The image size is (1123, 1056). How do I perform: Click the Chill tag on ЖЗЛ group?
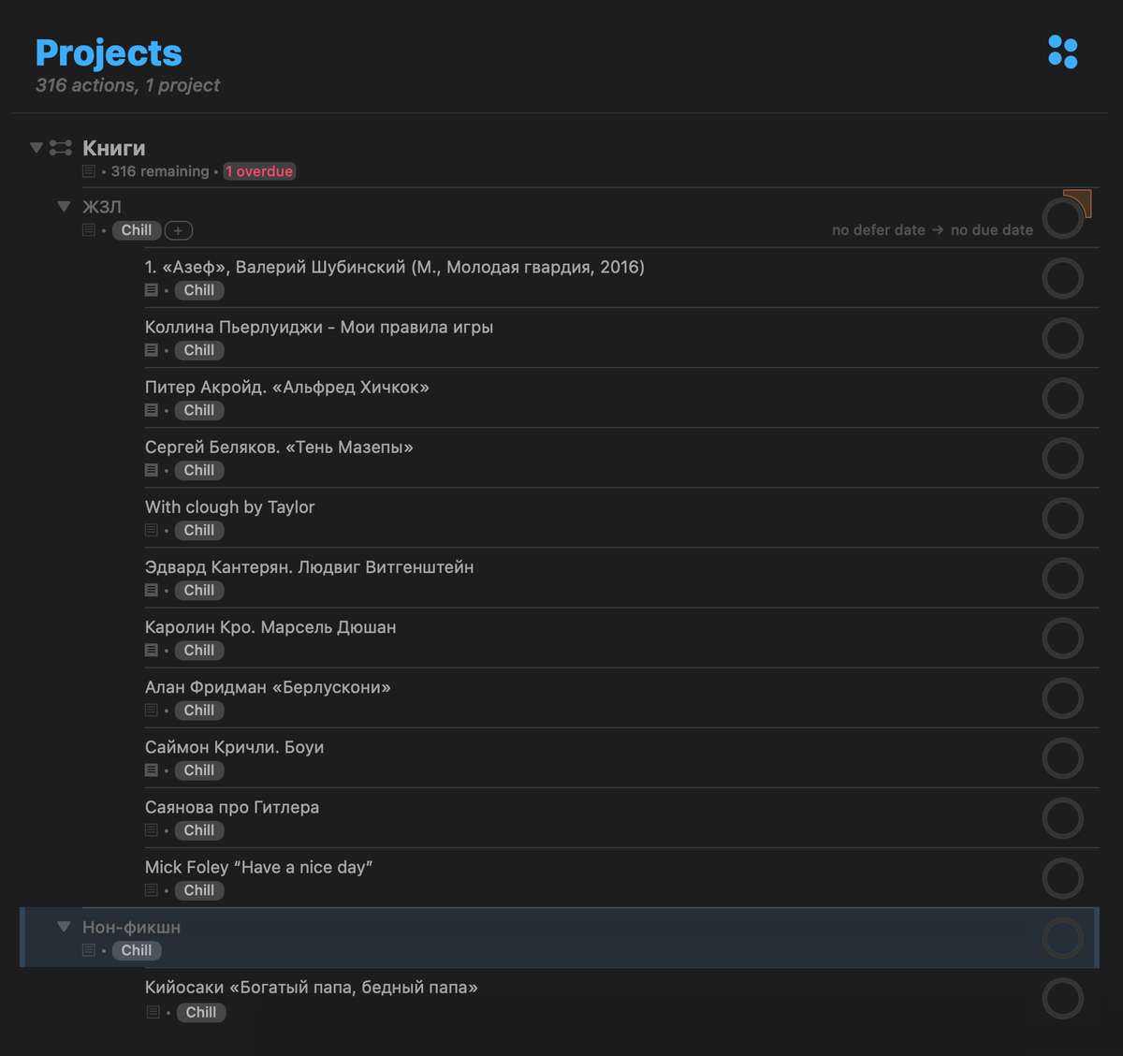pyautogui.click(x=137, y=230)
